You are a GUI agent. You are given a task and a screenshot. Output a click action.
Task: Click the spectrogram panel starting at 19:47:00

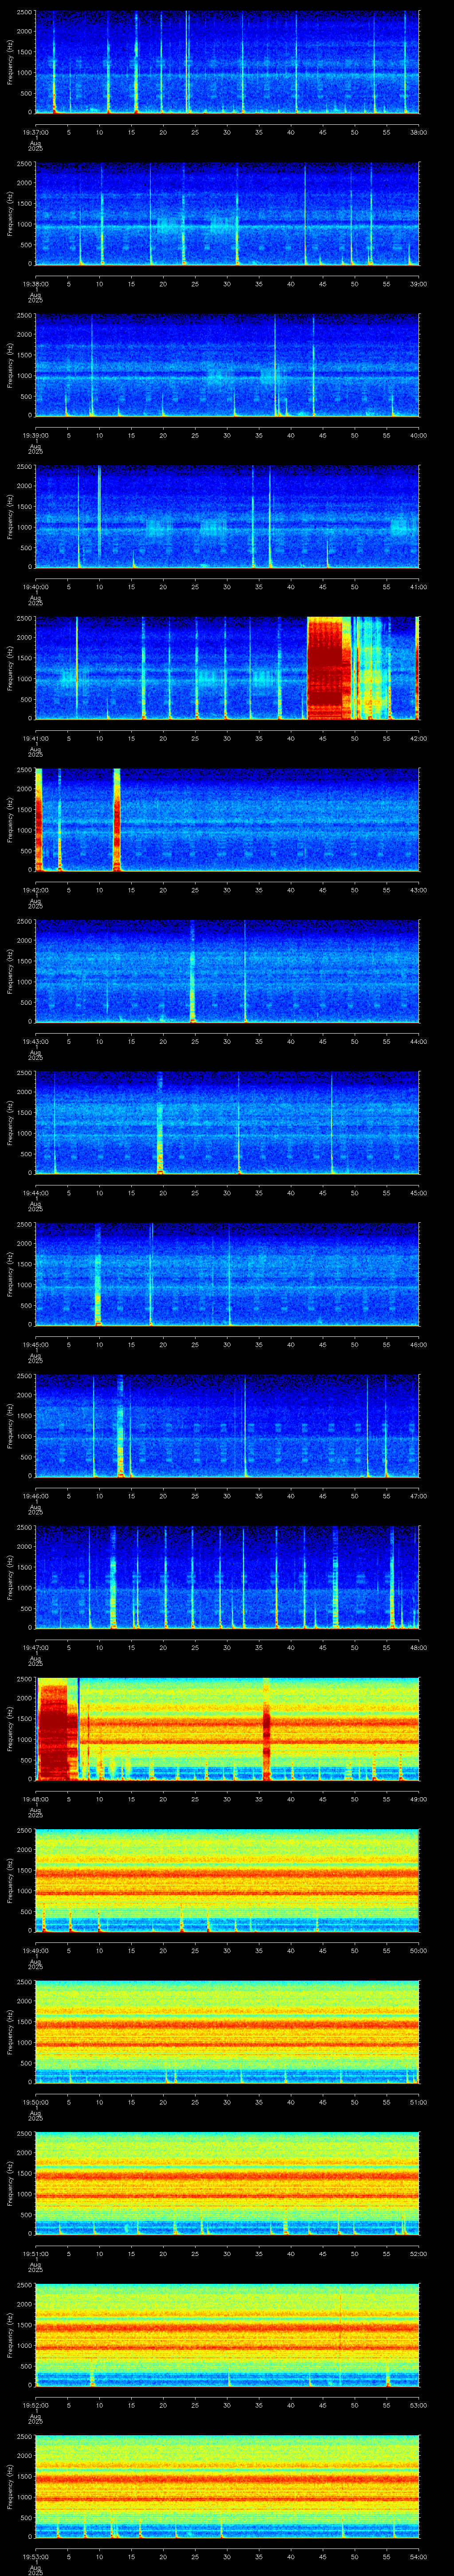click(x=227, y=1577)
